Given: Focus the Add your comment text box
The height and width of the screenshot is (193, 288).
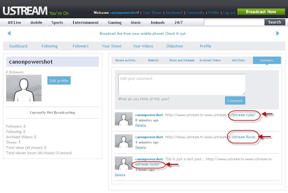Looking at the screenshot, I should [182, 84].
